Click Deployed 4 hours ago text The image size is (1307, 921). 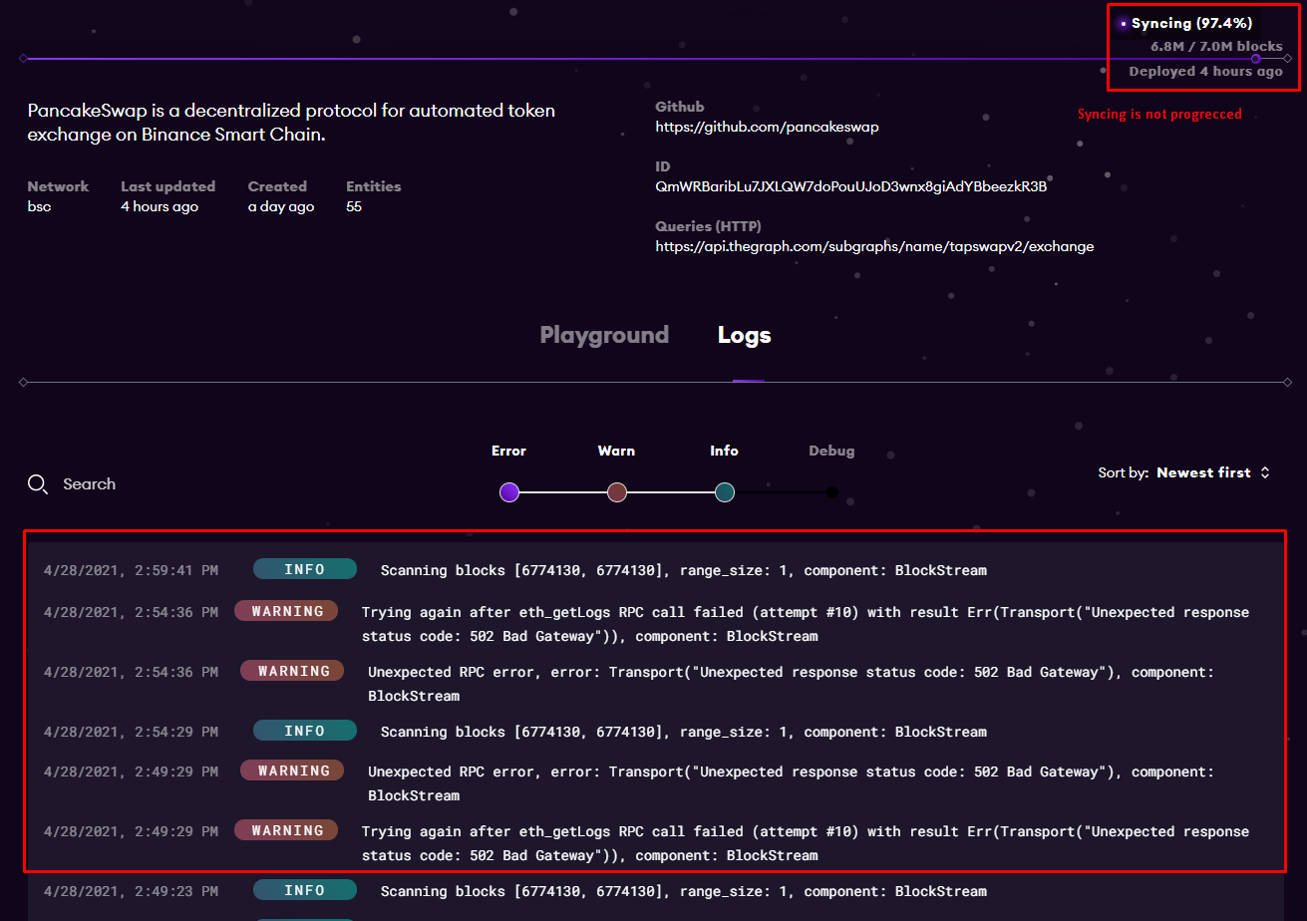coord(1205,71)
